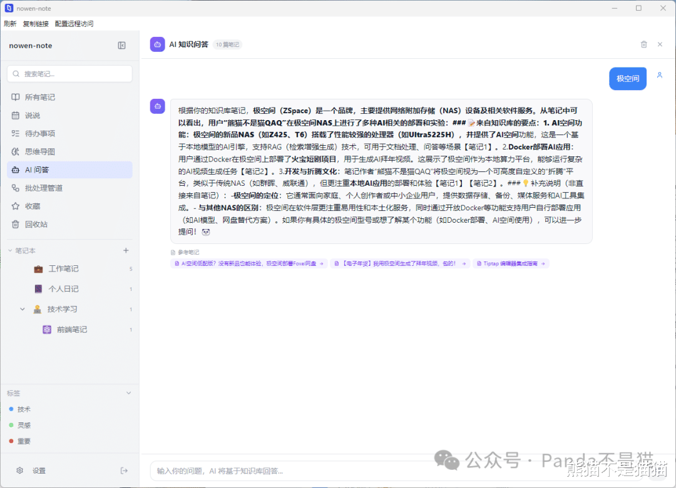Click 刷新 in the menu bar
Screen dimensions: 676x488
[10, 24]
